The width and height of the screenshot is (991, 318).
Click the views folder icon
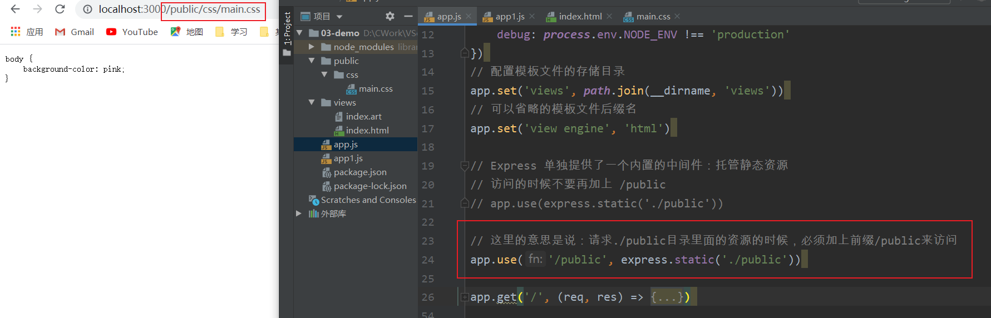point(327,102)
